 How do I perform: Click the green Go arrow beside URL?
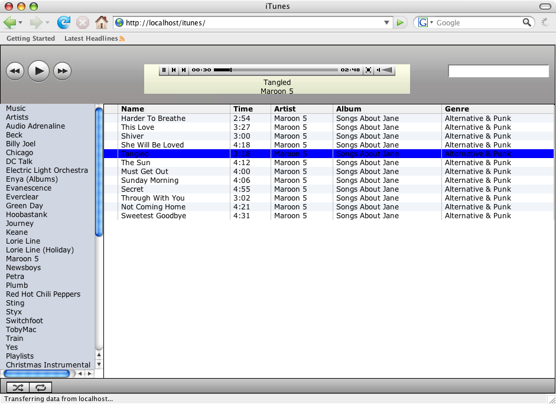400,22
